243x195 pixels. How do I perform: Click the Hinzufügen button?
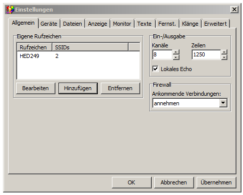tap(78, 88)
